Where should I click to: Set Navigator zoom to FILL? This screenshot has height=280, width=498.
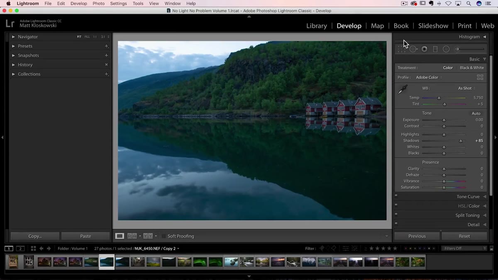pos(87,37)
